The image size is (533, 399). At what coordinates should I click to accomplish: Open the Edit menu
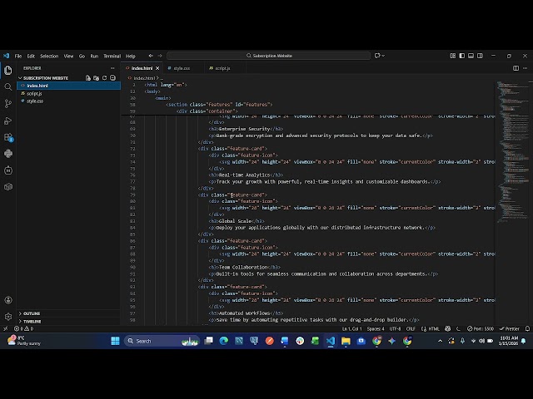click(x=31, y=56)
